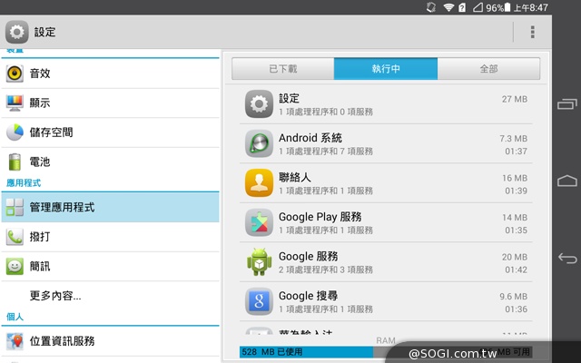Expand 更多內容... in settings list
The width and height of the screenshot is (581, 363).
coord(55,295)
